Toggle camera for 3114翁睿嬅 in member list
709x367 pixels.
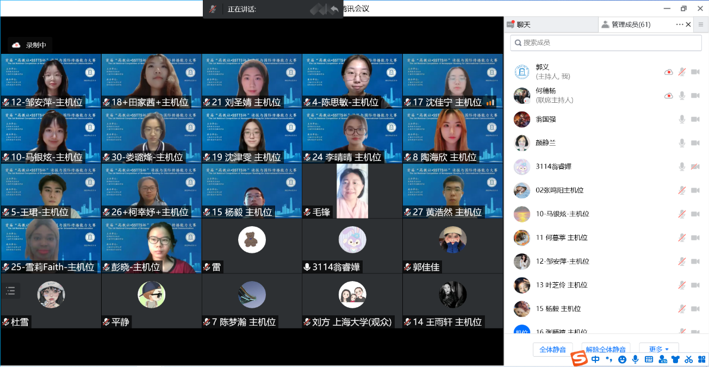(x=695, y=166)
